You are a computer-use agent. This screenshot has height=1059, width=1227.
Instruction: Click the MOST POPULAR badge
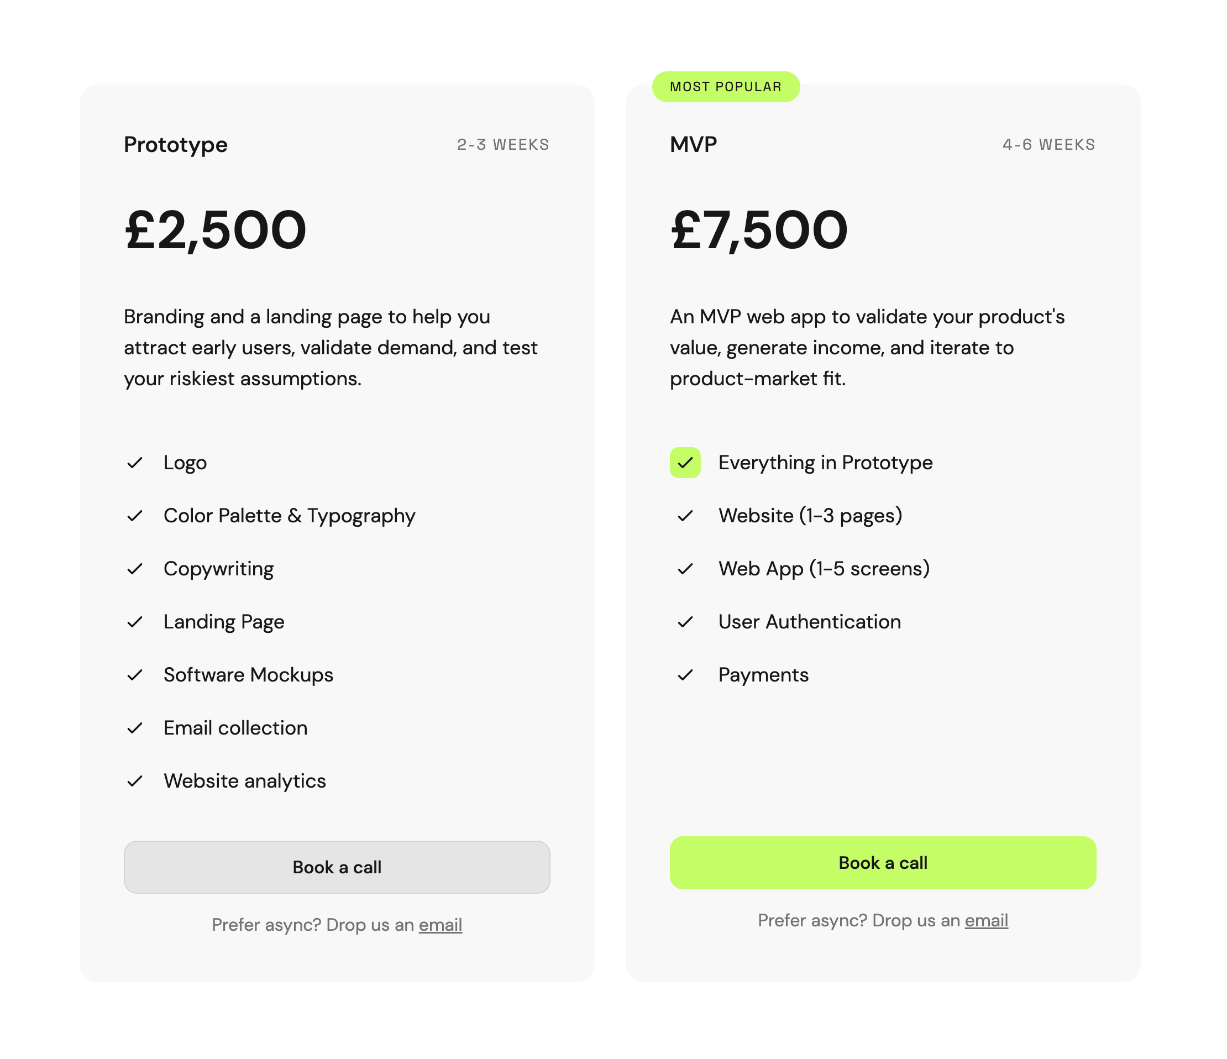pos(725,87)
